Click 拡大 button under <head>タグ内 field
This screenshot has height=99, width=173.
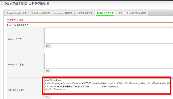click(48, 46)
